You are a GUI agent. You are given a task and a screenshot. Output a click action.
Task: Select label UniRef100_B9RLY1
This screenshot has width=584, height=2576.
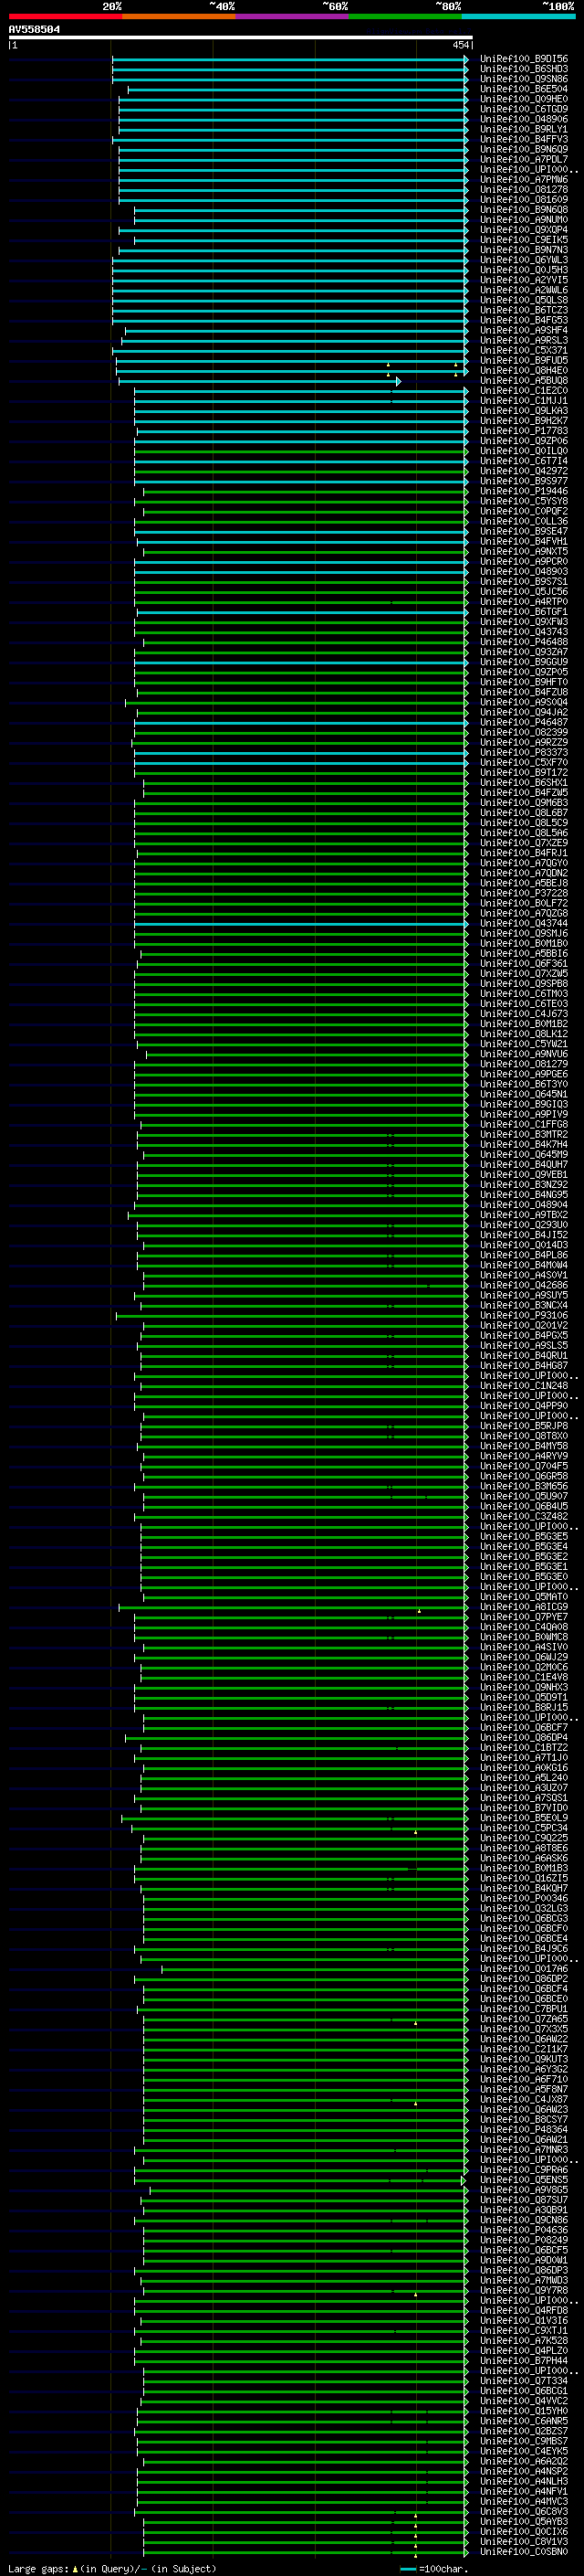coord(524,129)
